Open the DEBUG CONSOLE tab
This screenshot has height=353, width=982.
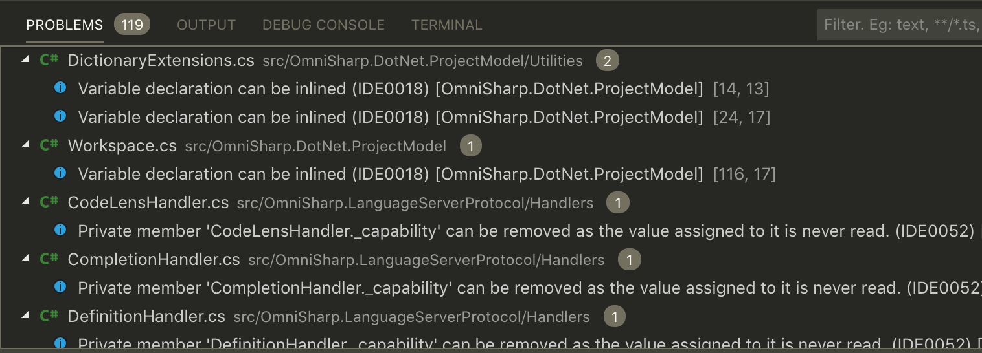[323, 25]
